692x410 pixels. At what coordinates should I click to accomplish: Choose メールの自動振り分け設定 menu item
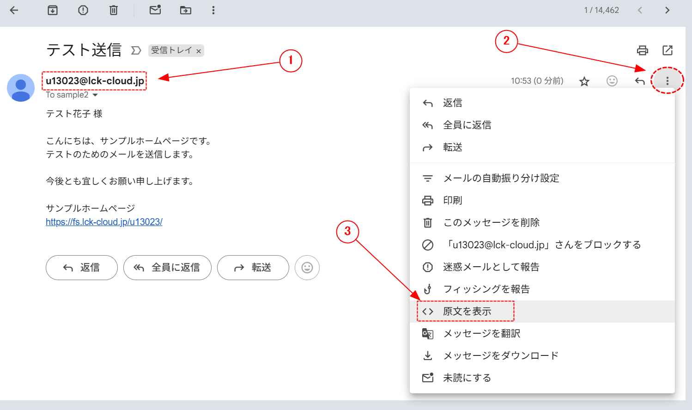click(542, 178)
